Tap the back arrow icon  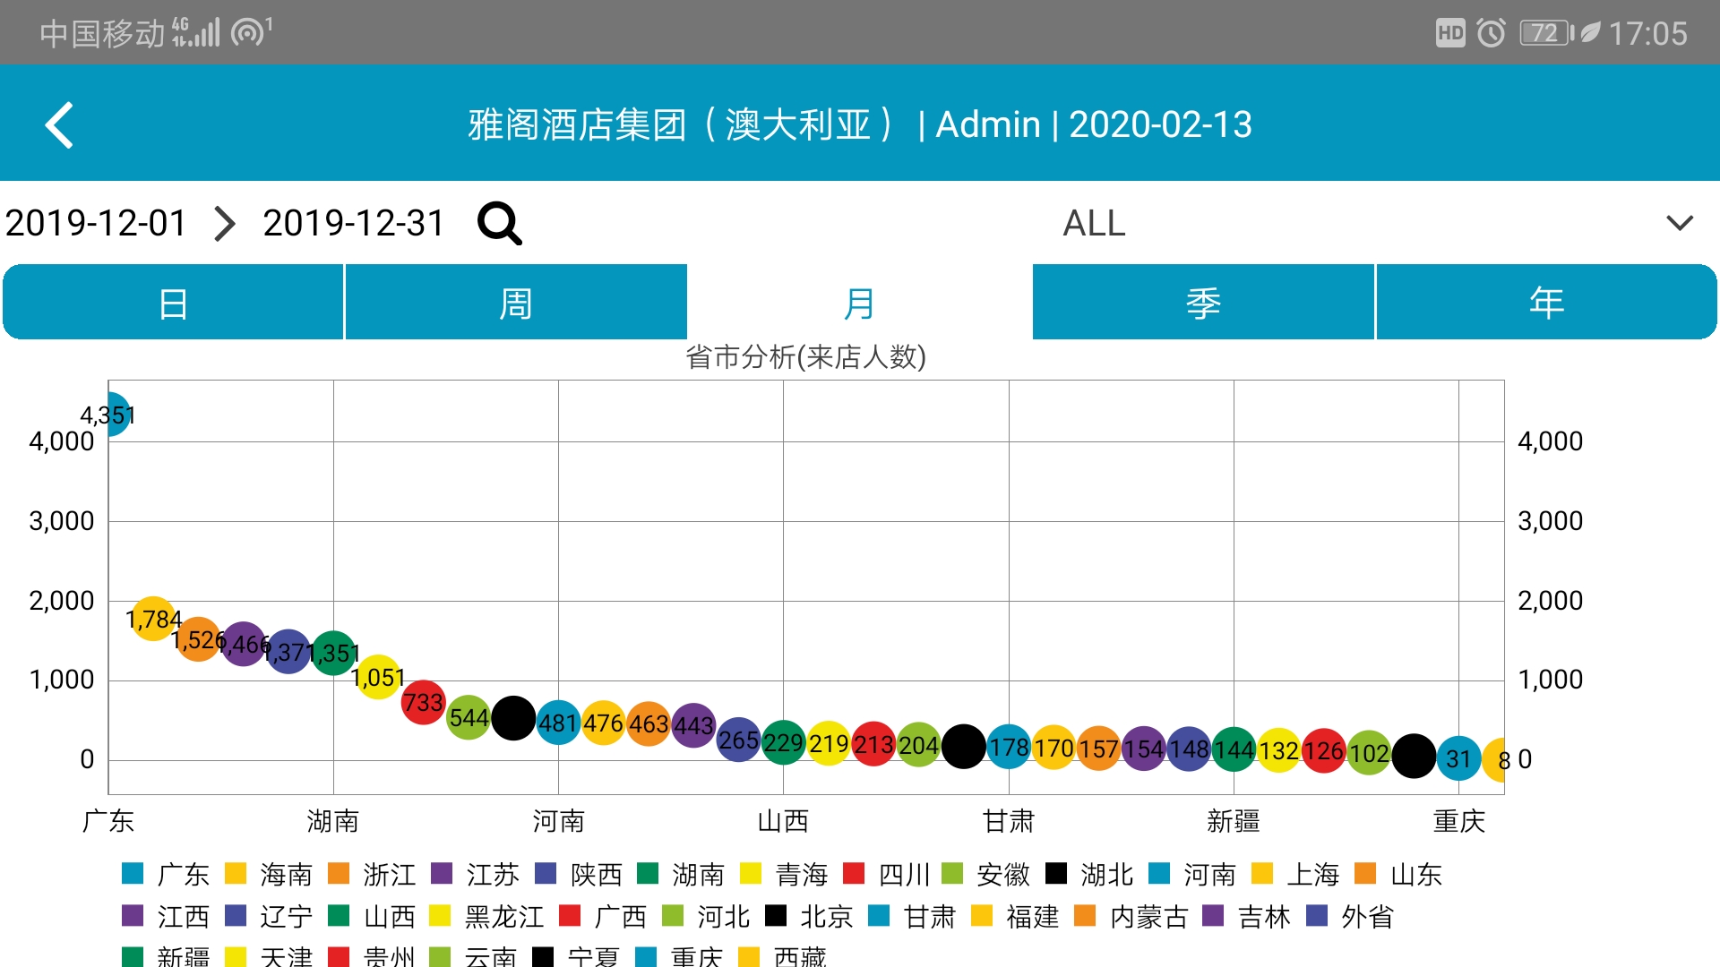click(60, 125)
